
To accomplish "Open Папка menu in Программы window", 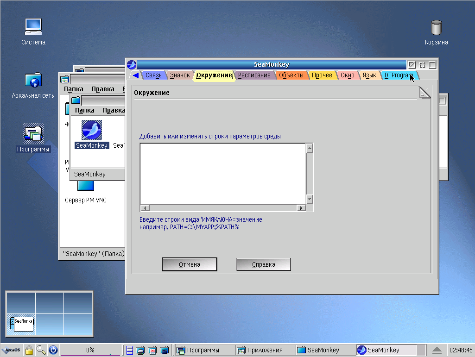I will coord(74,89).
